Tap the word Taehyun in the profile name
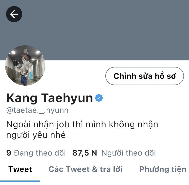This screenshot has height=185, width=189. click(67, 98)
